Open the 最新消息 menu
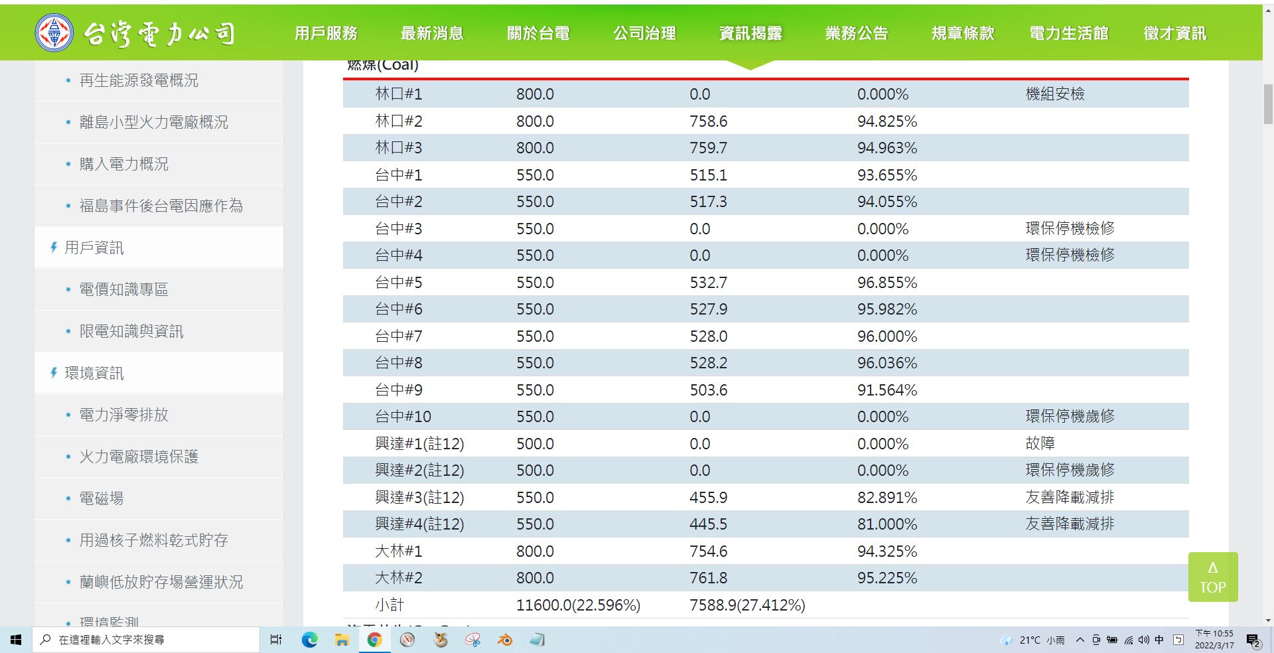The image size is (1274, 653). 432,33
